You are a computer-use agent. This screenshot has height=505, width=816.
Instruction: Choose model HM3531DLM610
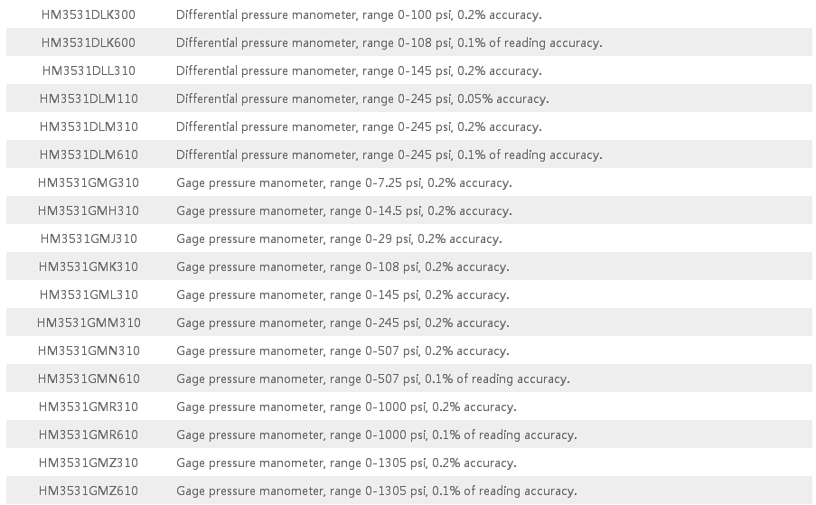pos(89,155)
